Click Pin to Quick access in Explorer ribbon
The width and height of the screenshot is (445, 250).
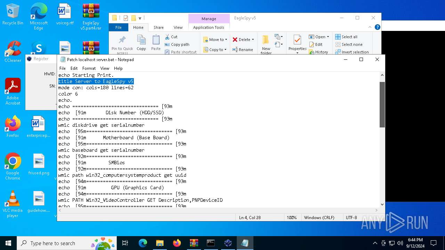[122, 44]
